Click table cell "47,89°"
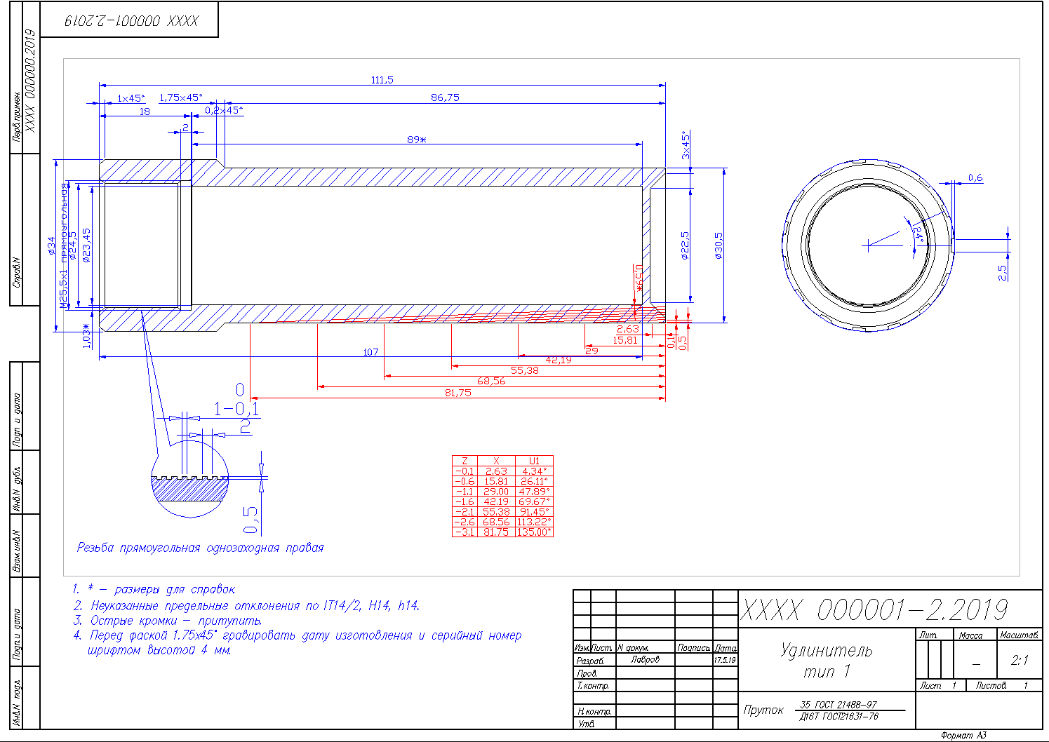Viewport: 1049px width, 742px height. [534, 492]
